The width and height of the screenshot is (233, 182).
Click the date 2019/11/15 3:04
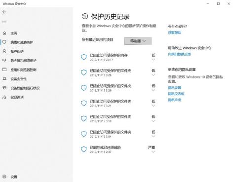pyautogui.click(x=101, y=137)
